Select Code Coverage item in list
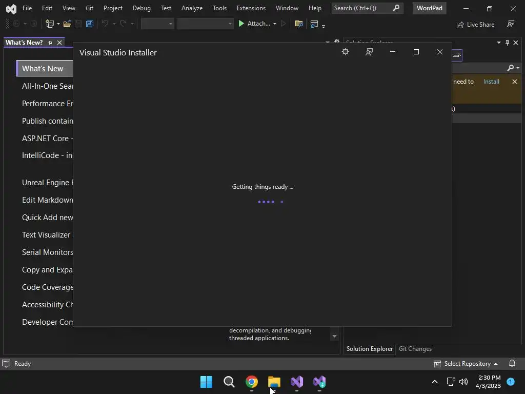 [47, 287]
